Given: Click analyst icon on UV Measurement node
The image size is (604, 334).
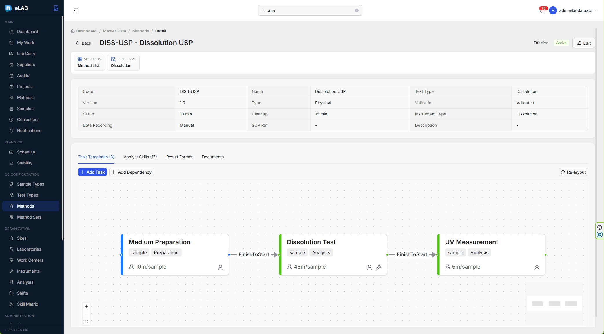Looking at the screenshot, I should pos(537,267).
